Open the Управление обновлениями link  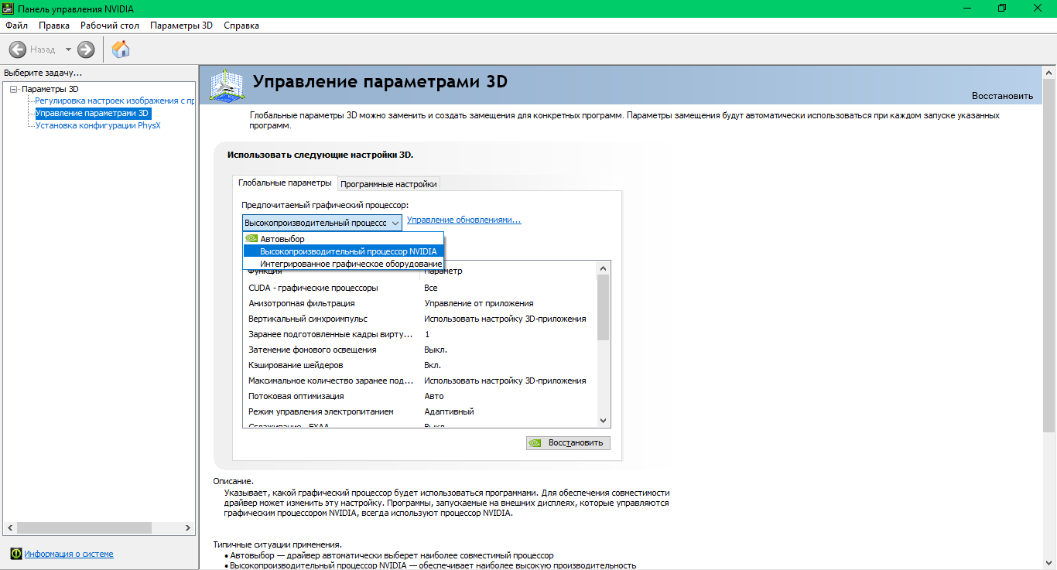coord(464,220)
